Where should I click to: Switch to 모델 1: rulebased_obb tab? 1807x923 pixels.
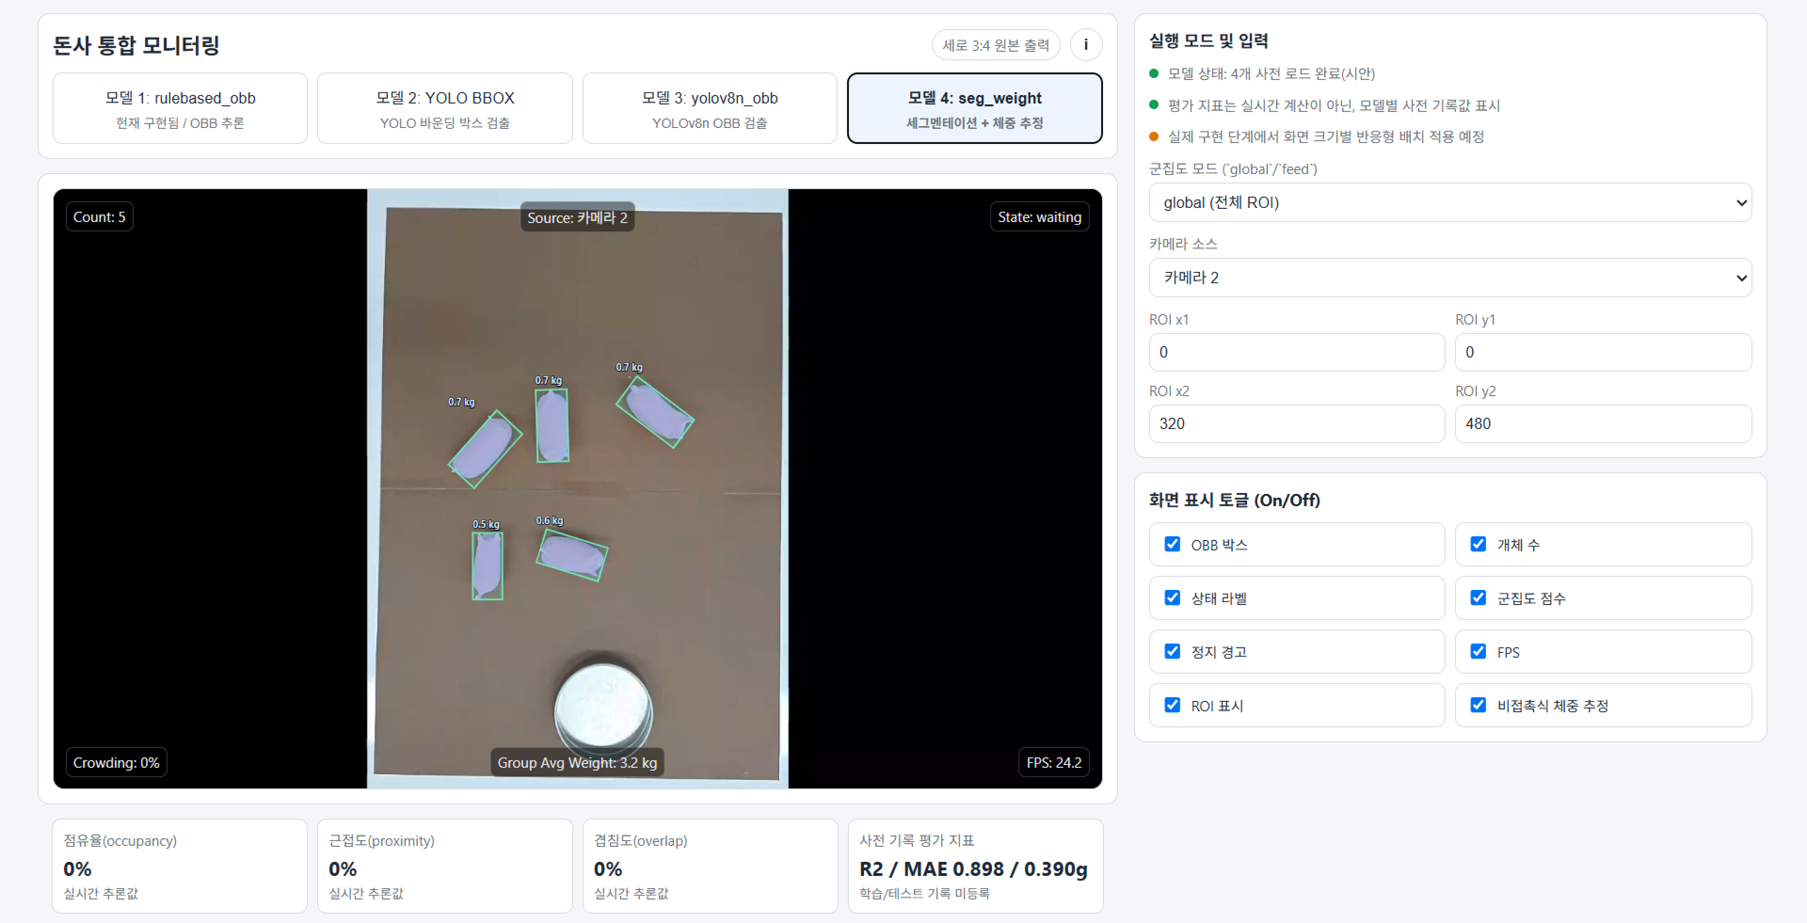[180, 108]
